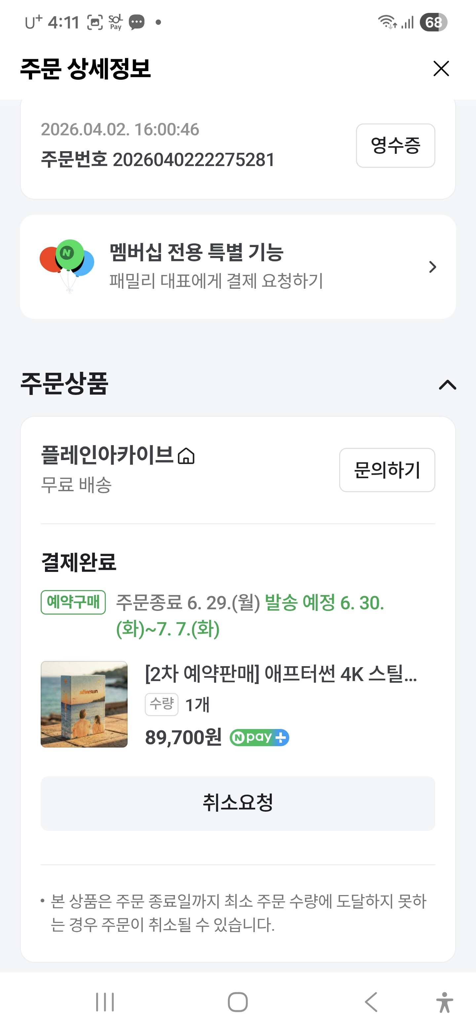Open the 애프터썬 4K product title
This screenshot has width=476, height=1032.
281,674
